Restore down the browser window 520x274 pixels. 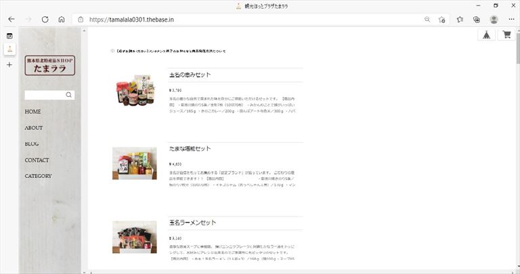coord(496,5)
